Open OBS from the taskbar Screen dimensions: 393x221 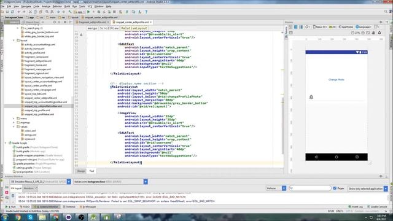click(81, 217)
